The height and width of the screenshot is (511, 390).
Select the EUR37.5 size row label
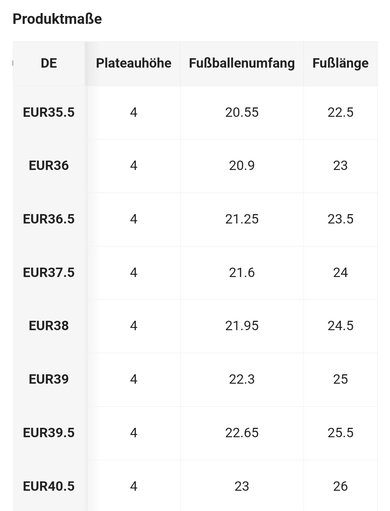pos(49,273)
